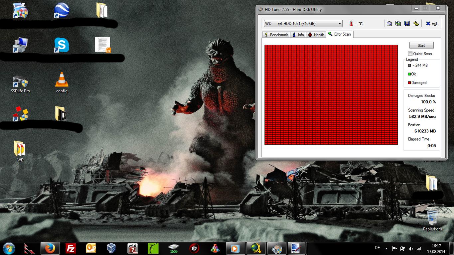Open the network signal tray icon

click(x=419, y=248)
